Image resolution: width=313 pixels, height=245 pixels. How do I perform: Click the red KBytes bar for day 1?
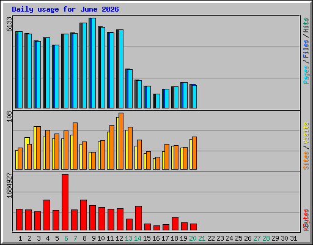click(20, 220)
